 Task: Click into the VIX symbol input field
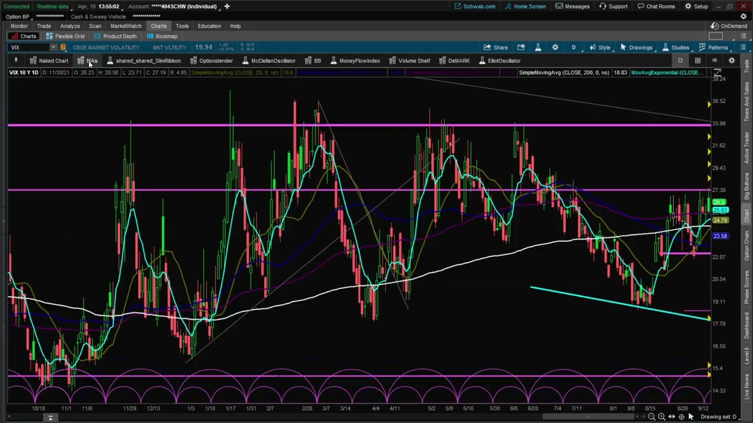[28, 48]
